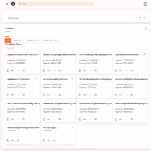151x151 pixels.
Task: Open link icon on smmconcretinglandscaping card
Action: 85,119
